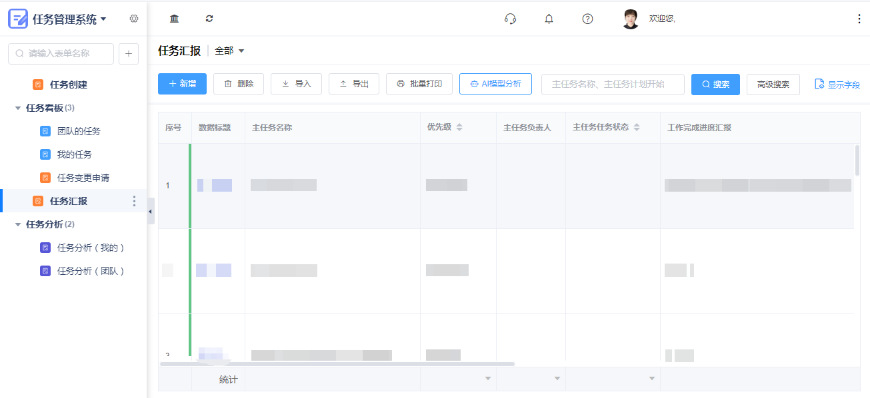Open 我的任务 sidebar item

click(75, 154)
